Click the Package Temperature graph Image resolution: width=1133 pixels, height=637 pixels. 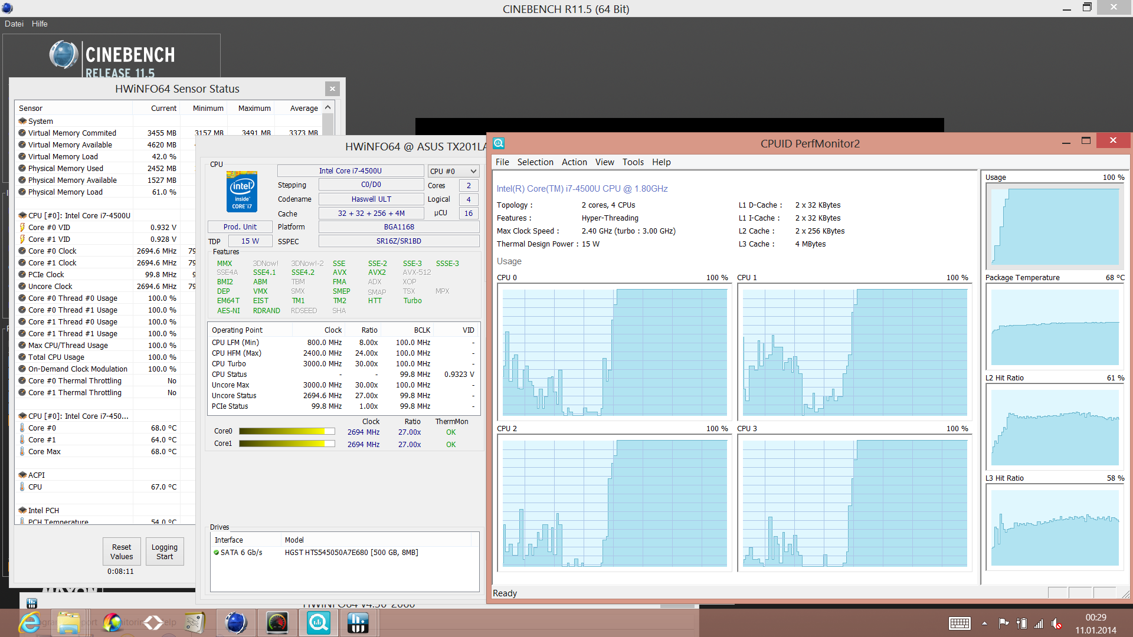point(1055,327)
